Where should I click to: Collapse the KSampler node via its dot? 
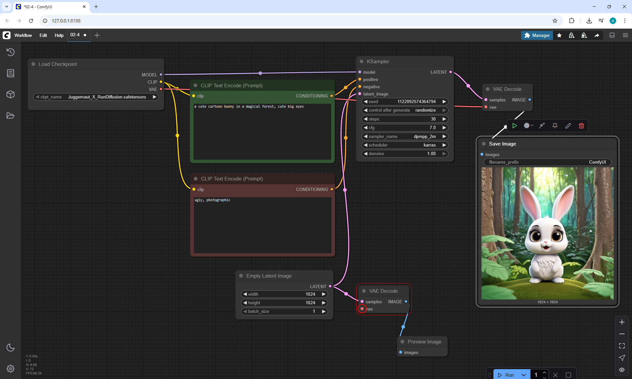tap(361, 62)
